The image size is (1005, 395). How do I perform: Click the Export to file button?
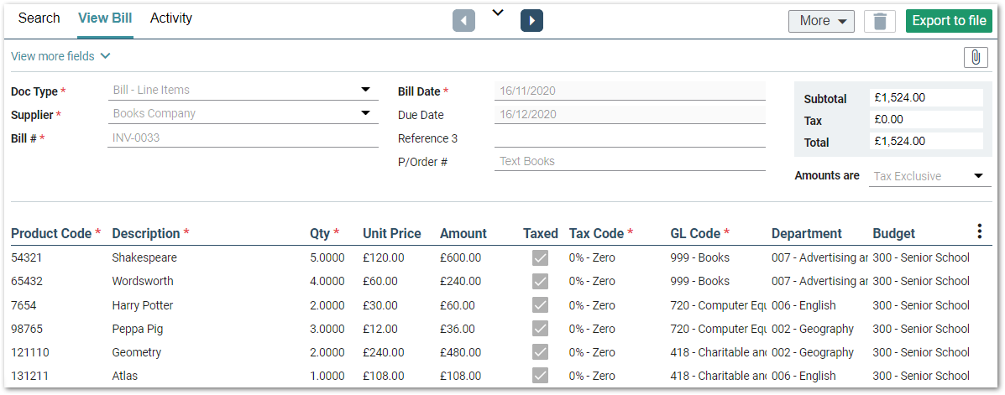[949, 21]
